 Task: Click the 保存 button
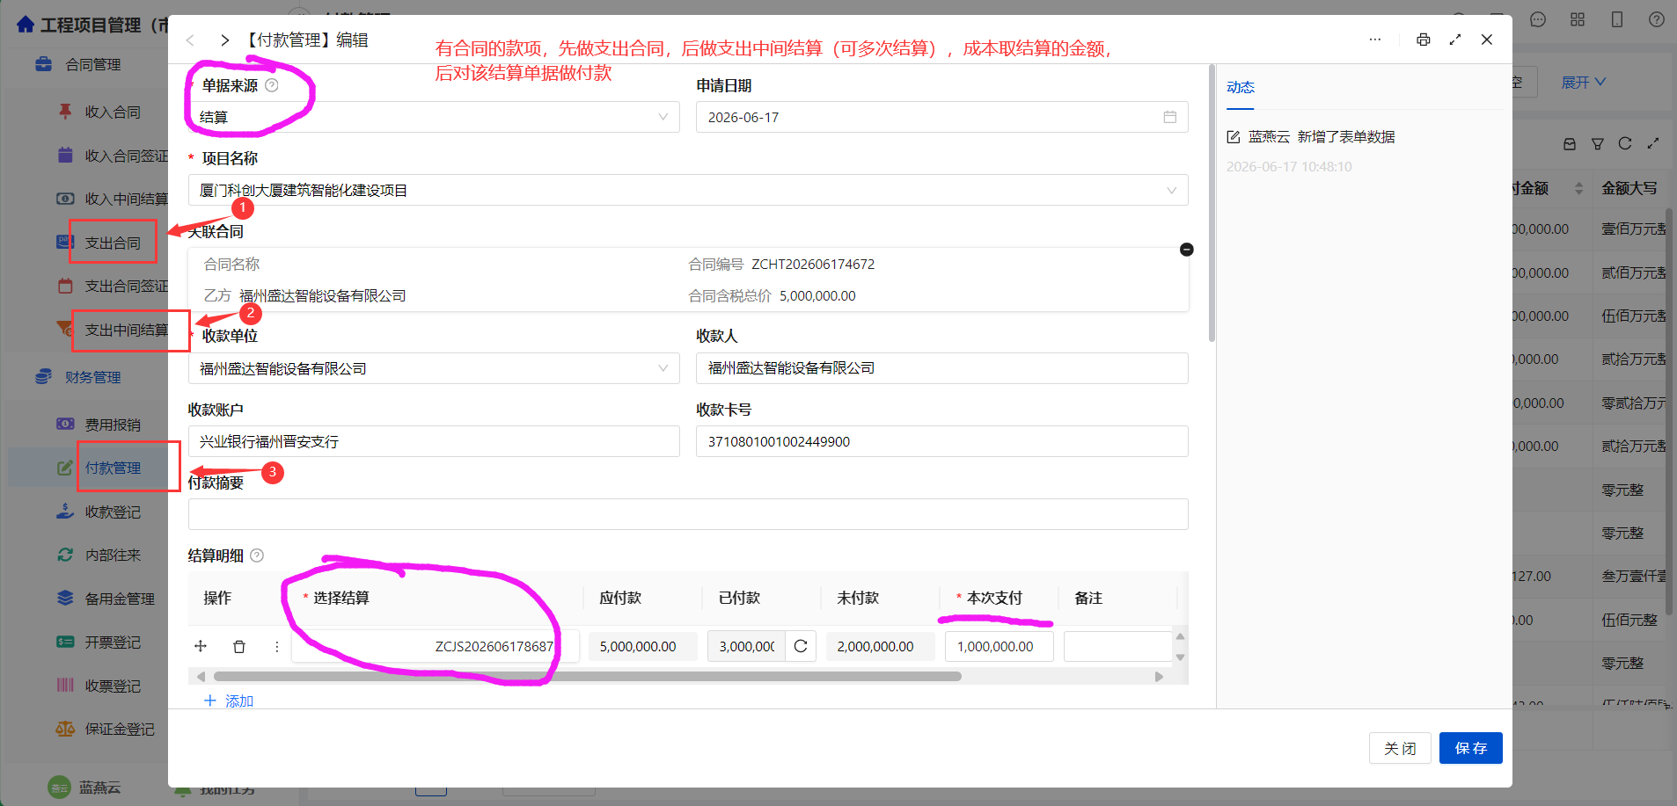point(1470,748)
